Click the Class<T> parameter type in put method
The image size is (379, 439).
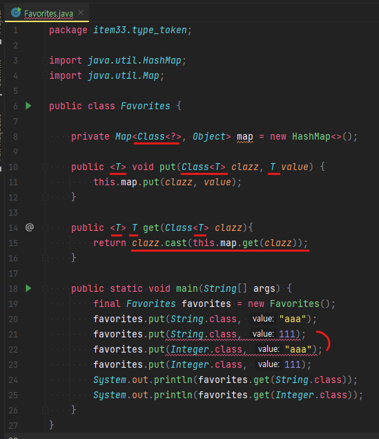click(x=204, y=167)
